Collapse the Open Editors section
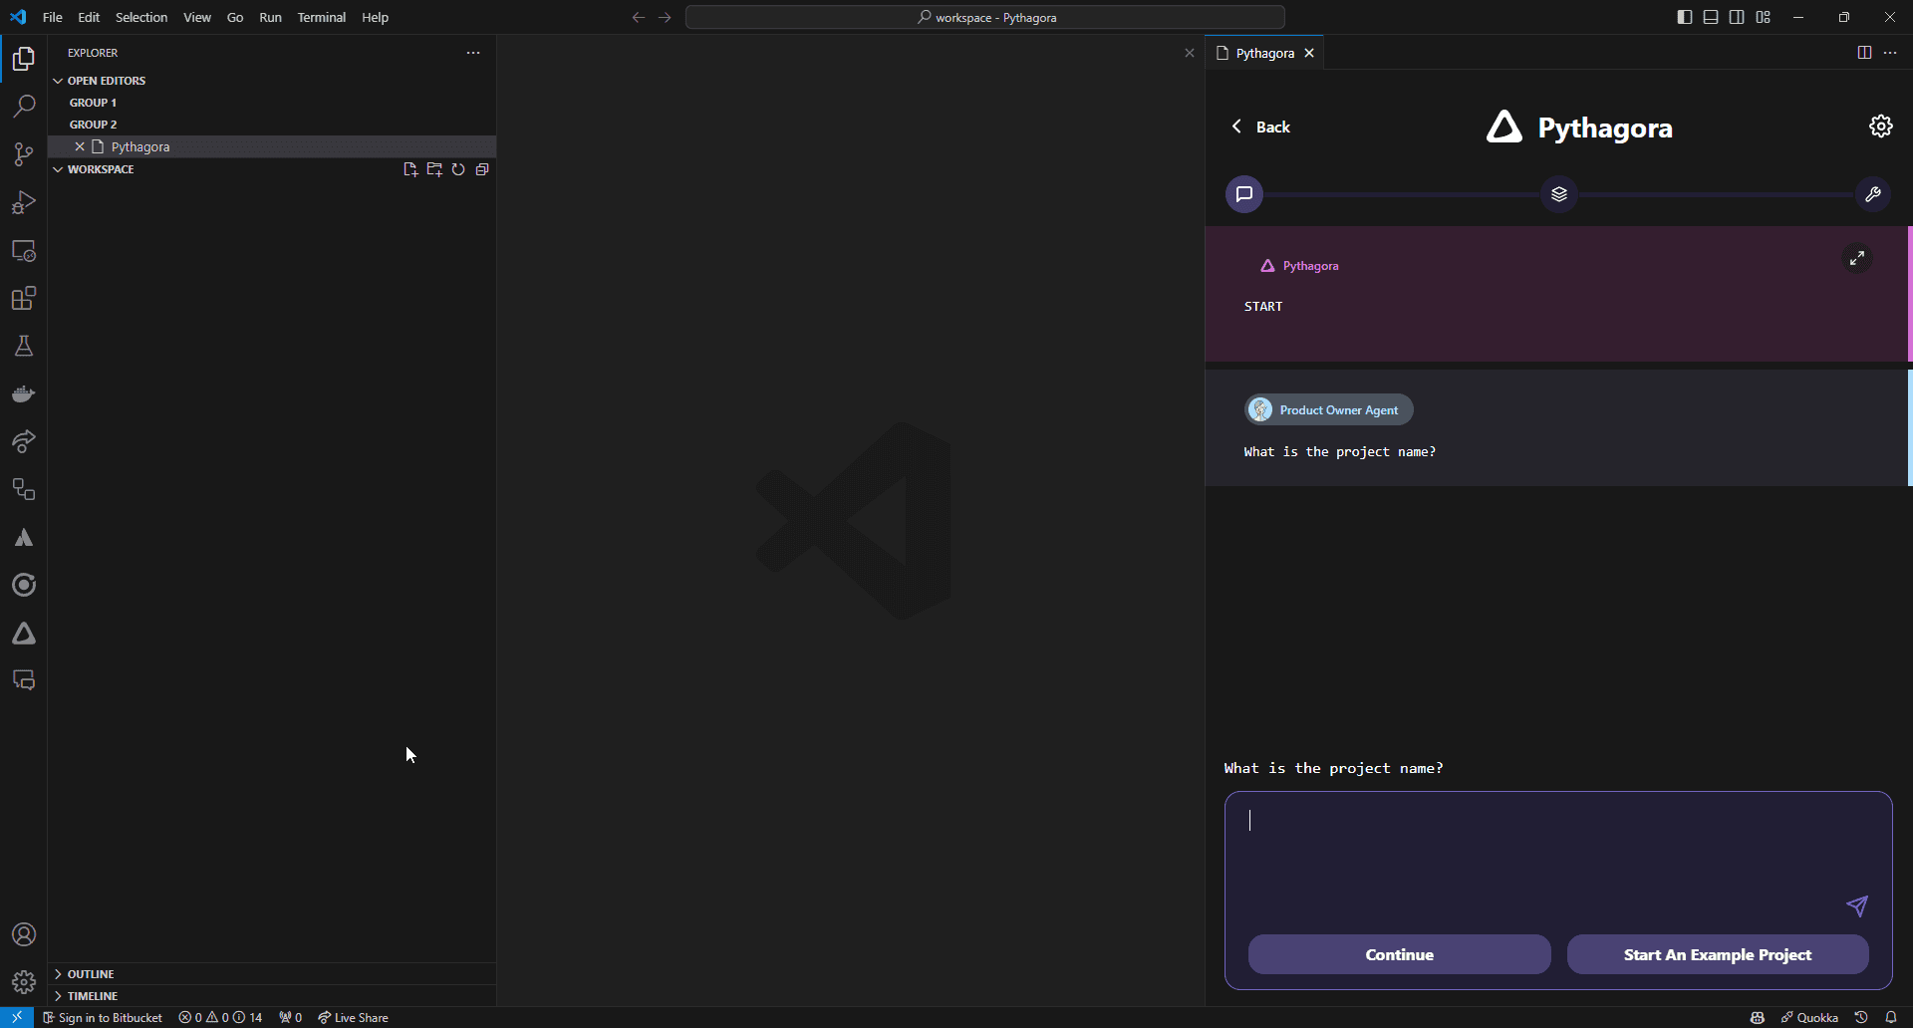The height and width of the screenshot is (1028, 1913). pyautogui.click(x=106, y=81)
